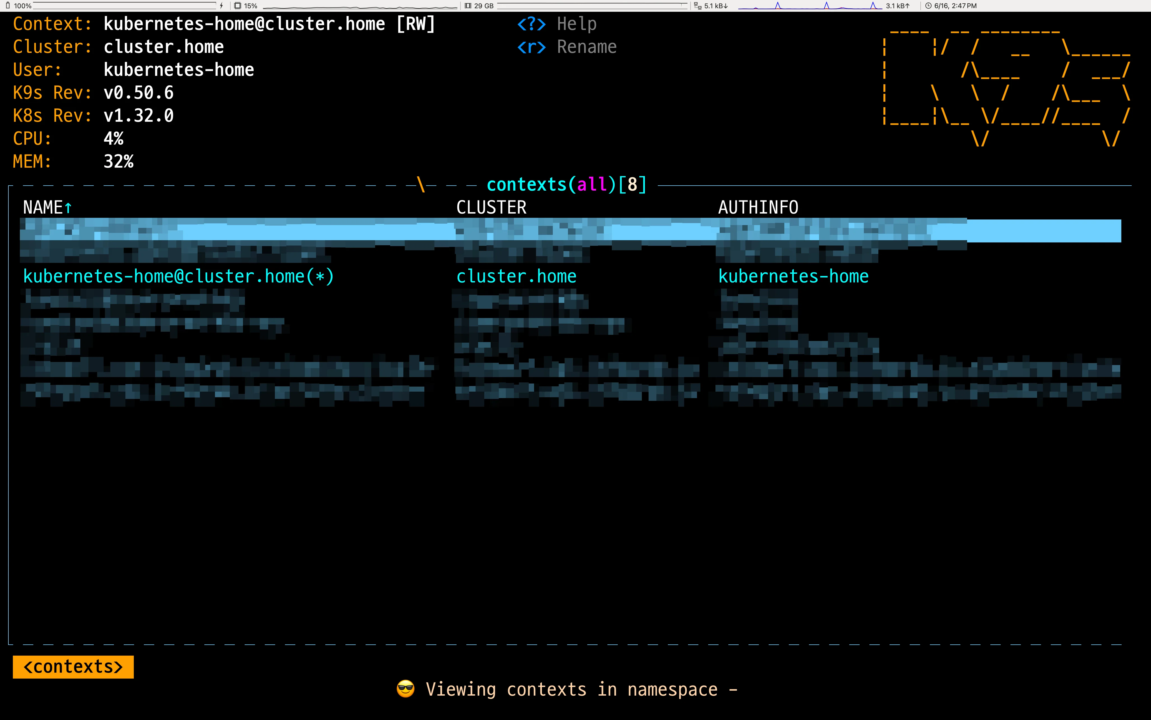
Task: Sort by the AUTHINFO column header
Action: click(x=758, y=208)
